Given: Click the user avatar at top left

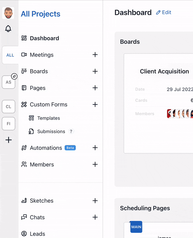Looking at the screenshot, I should click(8, 13).
